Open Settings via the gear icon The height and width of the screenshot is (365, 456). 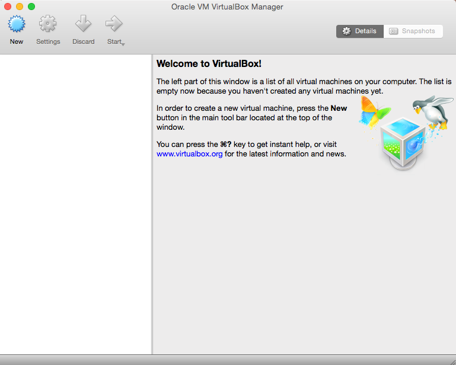pyautogui.click(x=48, y=24)
